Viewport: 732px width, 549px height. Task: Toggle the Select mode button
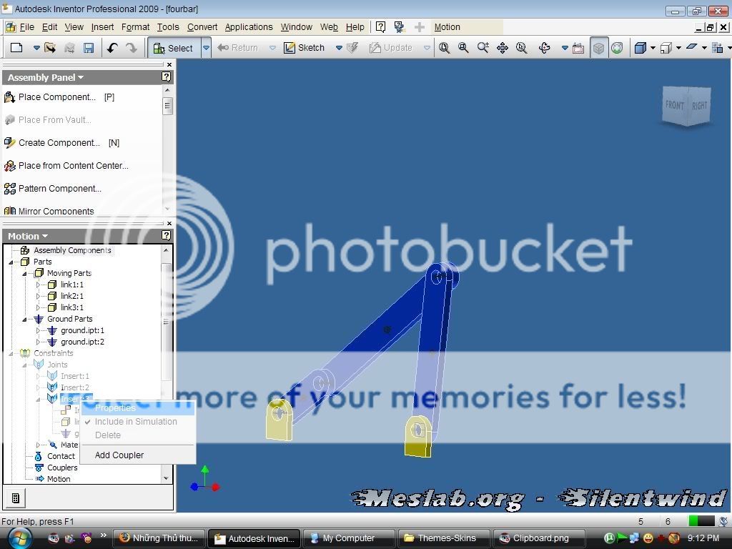coord(174,48)
